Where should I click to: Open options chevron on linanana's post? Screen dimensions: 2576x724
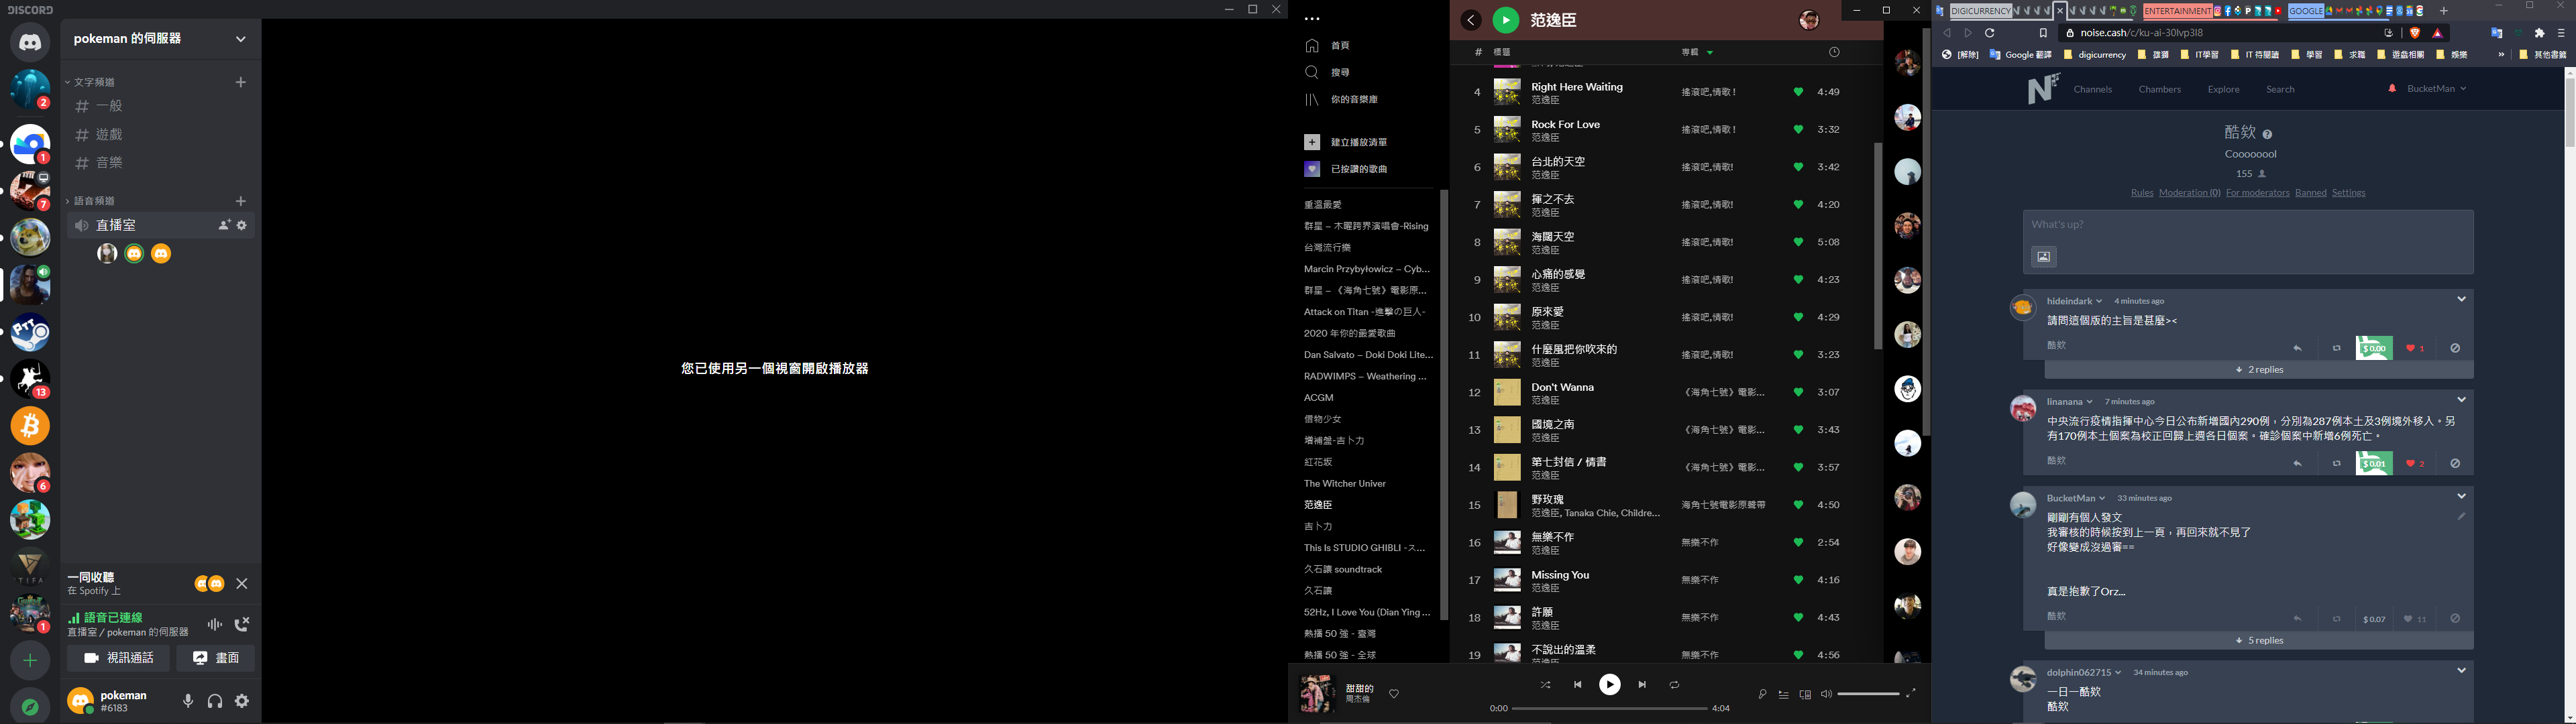[x=2461, y=400]
